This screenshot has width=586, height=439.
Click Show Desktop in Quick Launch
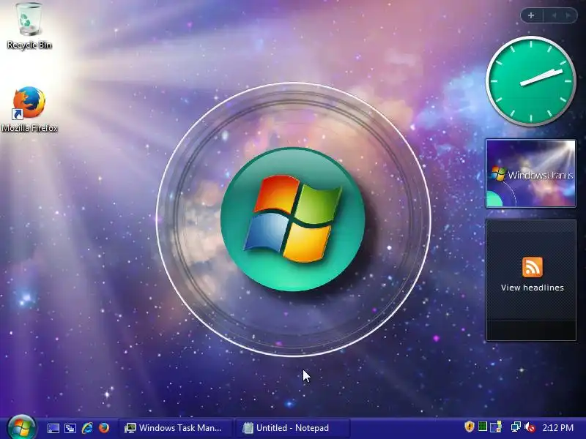click(53, 428)
